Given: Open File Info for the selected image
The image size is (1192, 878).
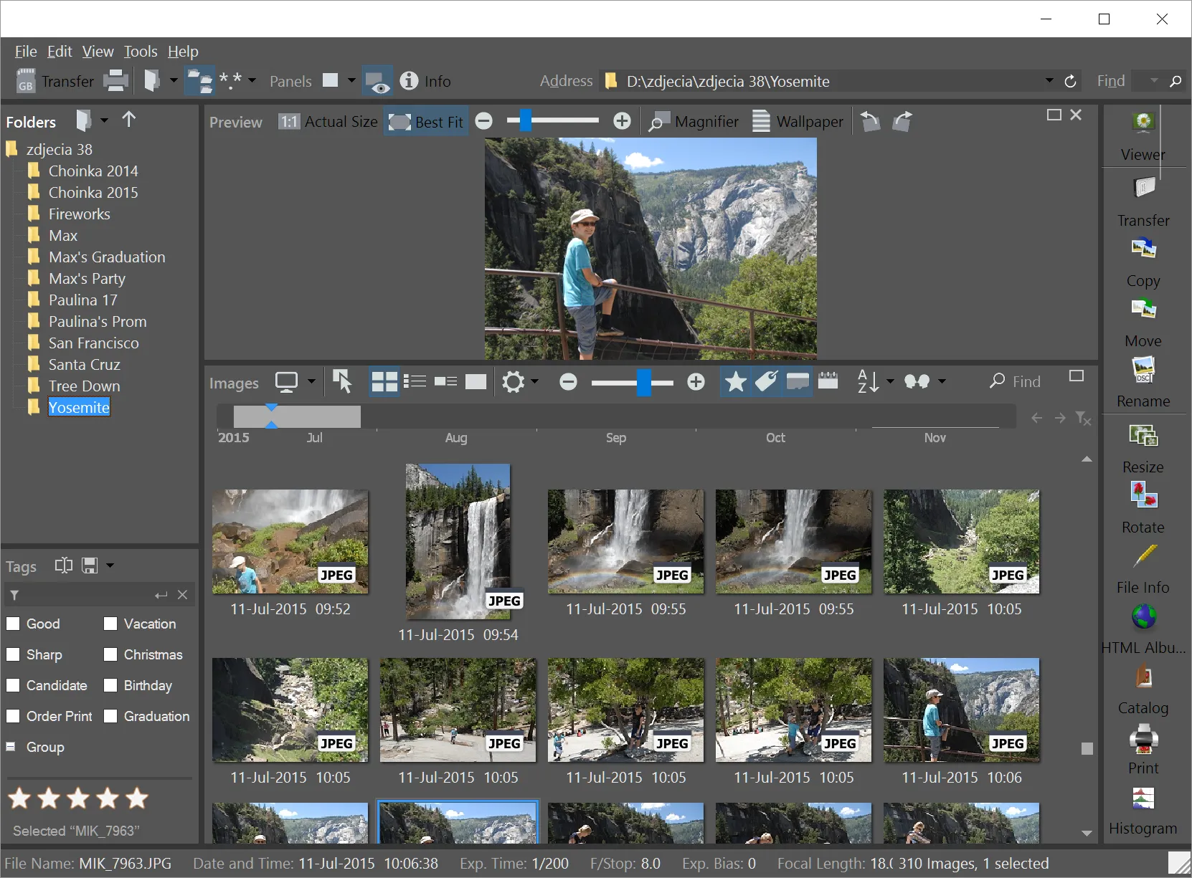Looking at the screenshot, I should point(1142,567).
